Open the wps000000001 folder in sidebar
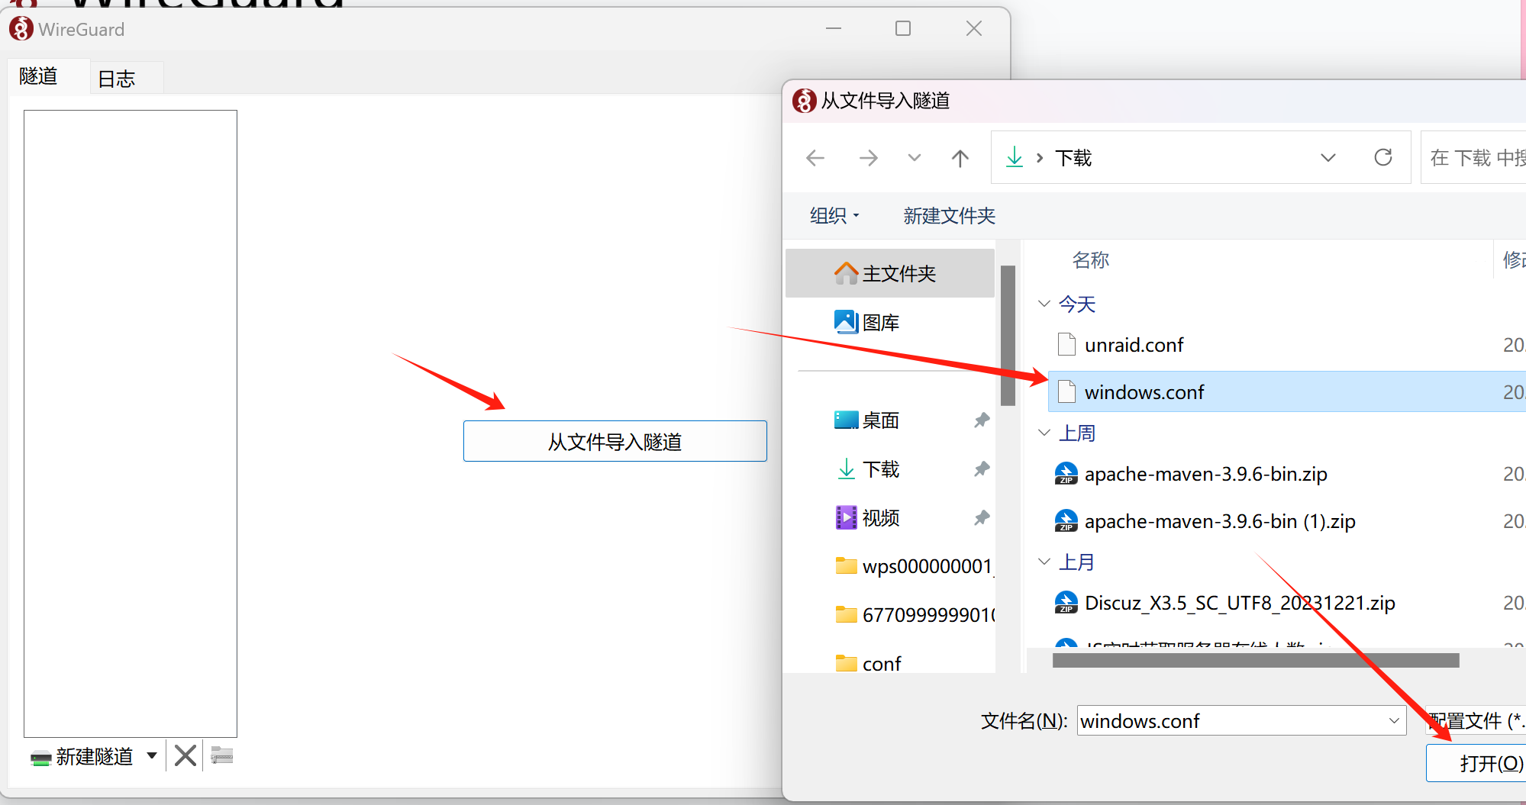The height and width of the screenshot is (805, 1526). [890, 566]
